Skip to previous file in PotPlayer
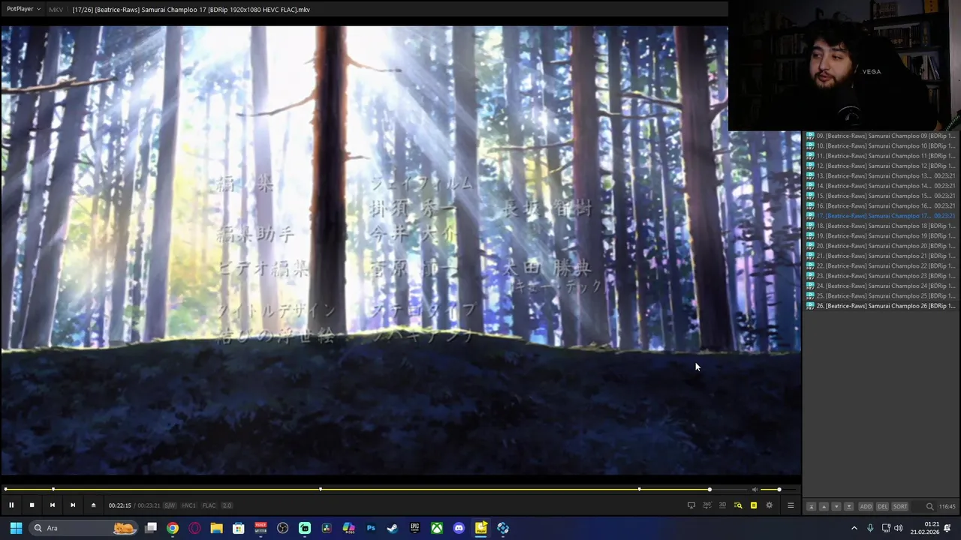Image resolution: width=961 pixels, height=540 pixels. point(52,505)
